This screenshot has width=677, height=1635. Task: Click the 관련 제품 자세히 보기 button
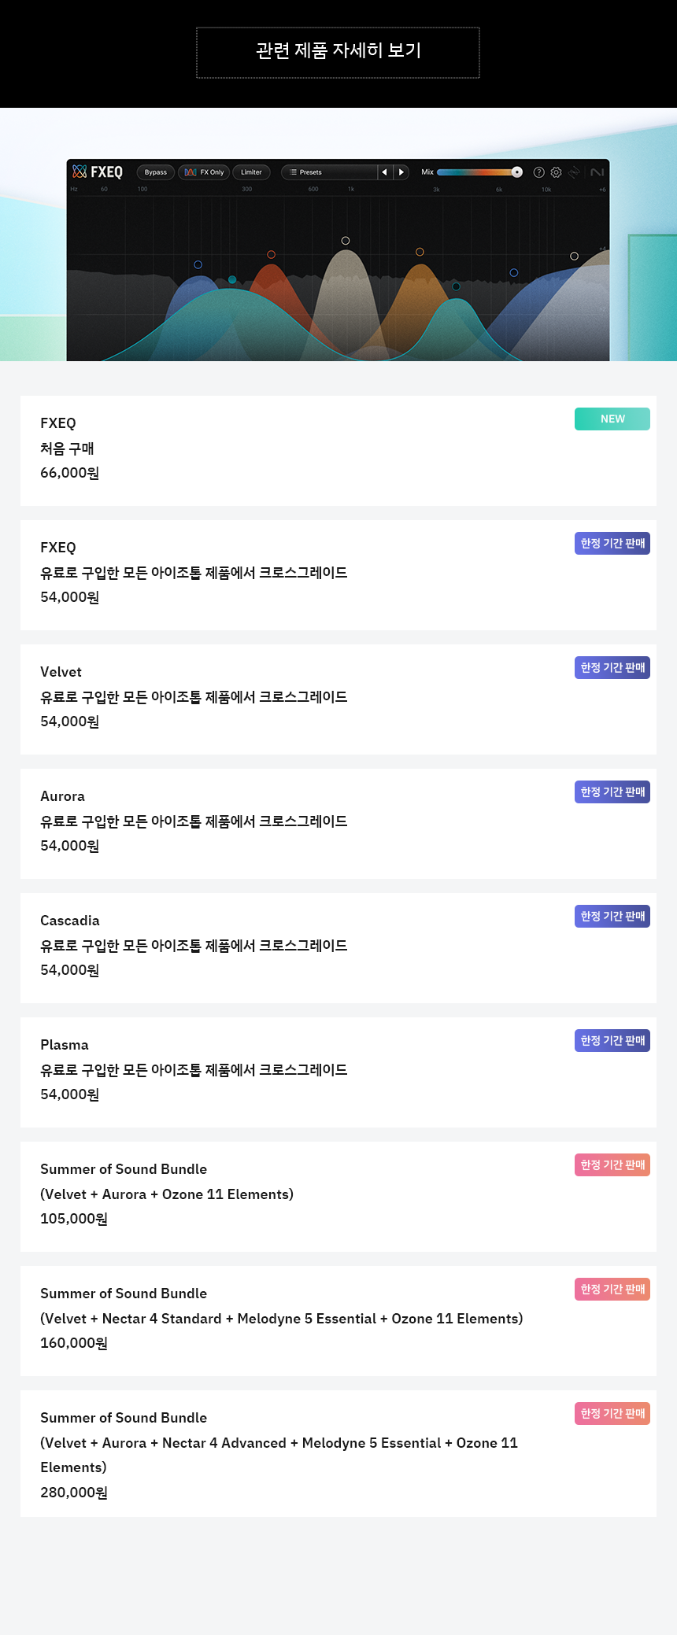[338, 53]
